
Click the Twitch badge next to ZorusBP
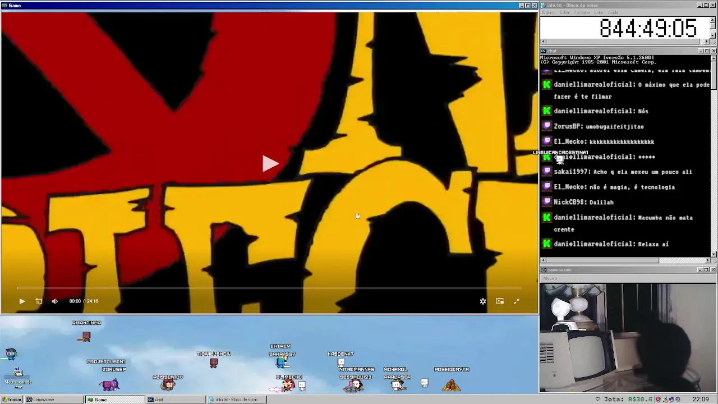[547, 126]
